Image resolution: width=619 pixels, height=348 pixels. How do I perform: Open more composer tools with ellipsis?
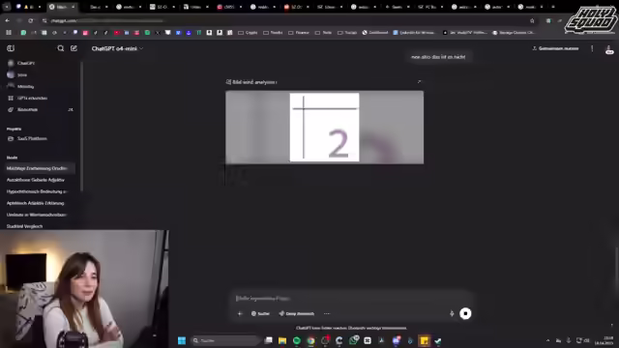coord(327,313)
